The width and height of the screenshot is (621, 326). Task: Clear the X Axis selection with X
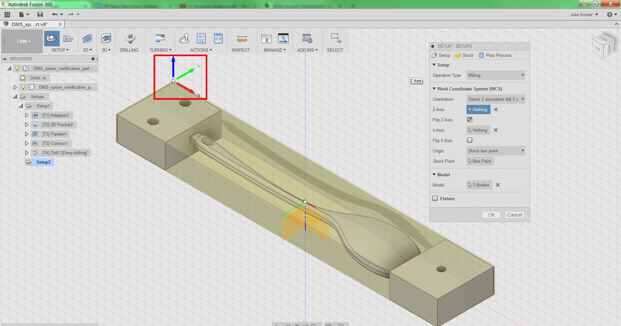click(496, 130)
